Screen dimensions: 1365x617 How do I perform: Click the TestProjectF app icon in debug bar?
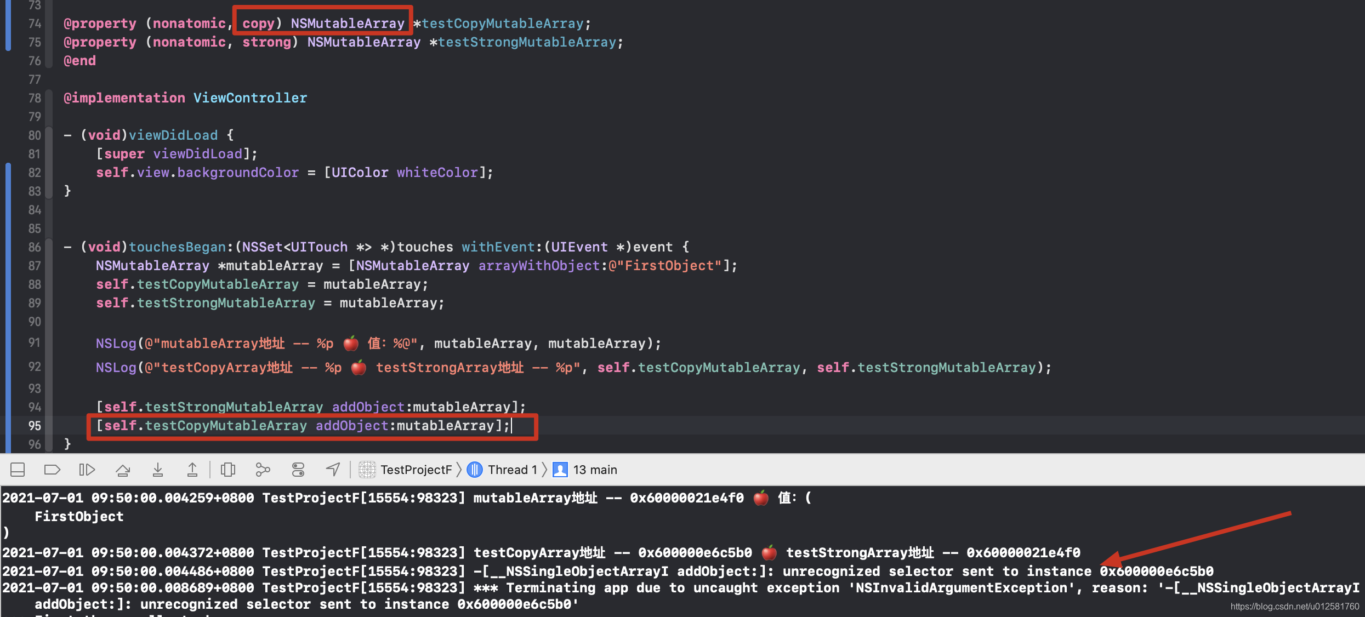point(367,470)
